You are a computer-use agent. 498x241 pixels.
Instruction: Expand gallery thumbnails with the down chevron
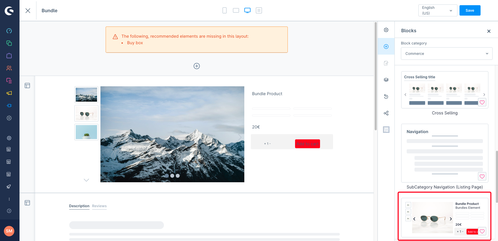coord(86,180)
